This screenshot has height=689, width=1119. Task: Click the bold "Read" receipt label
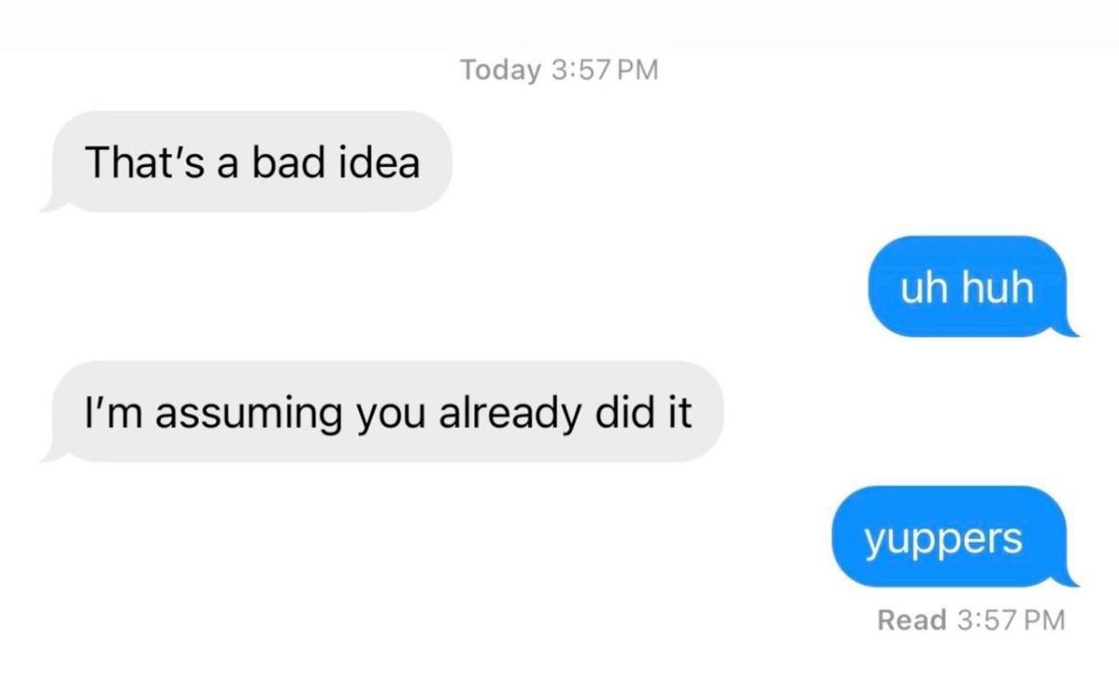[x=912, y=619]
